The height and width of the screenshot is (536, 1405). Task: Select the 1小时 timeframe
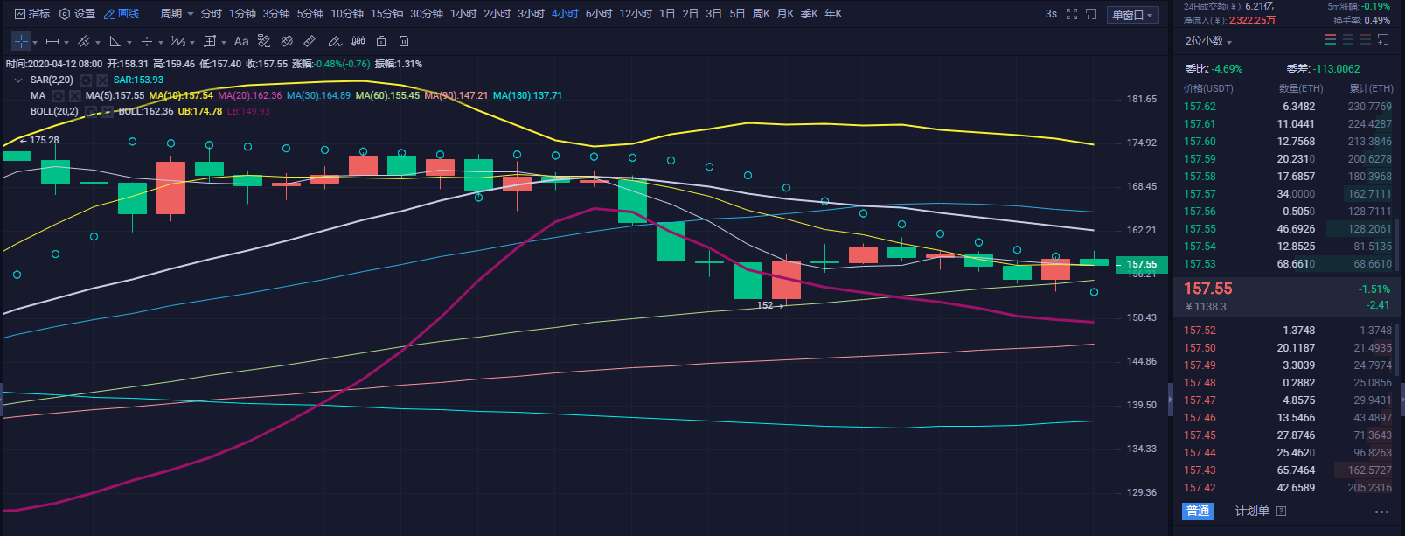(463, 14)
